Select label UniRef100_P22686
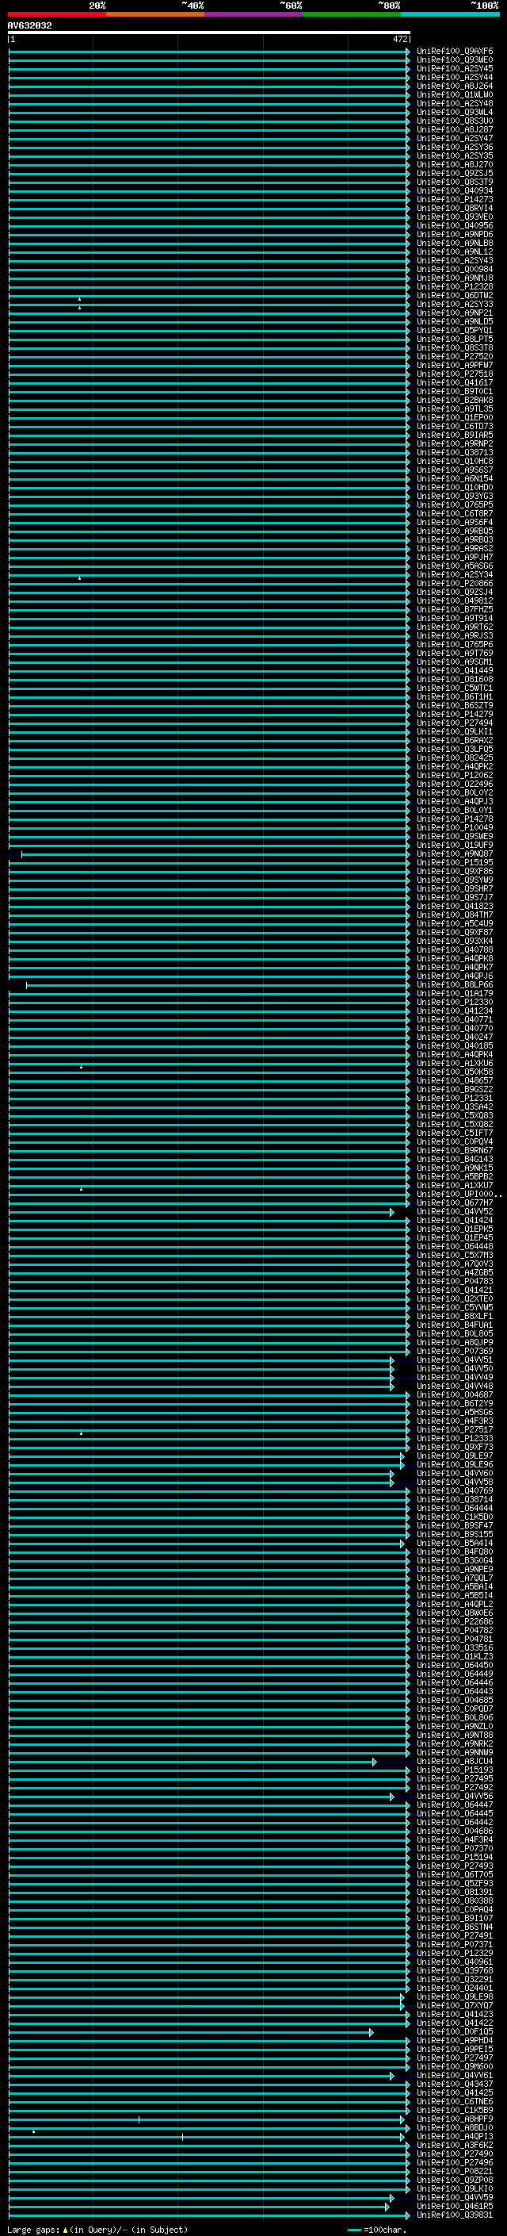The image size is (507, 2236). pos(454,1621)
